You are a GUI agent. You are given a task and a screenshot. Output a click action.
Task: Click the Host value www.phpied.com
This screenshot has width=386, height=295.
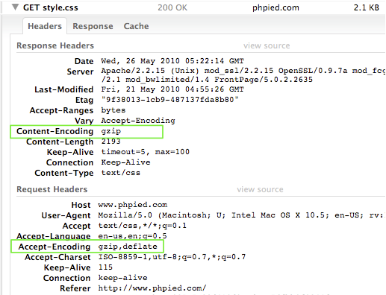(133, 205)
